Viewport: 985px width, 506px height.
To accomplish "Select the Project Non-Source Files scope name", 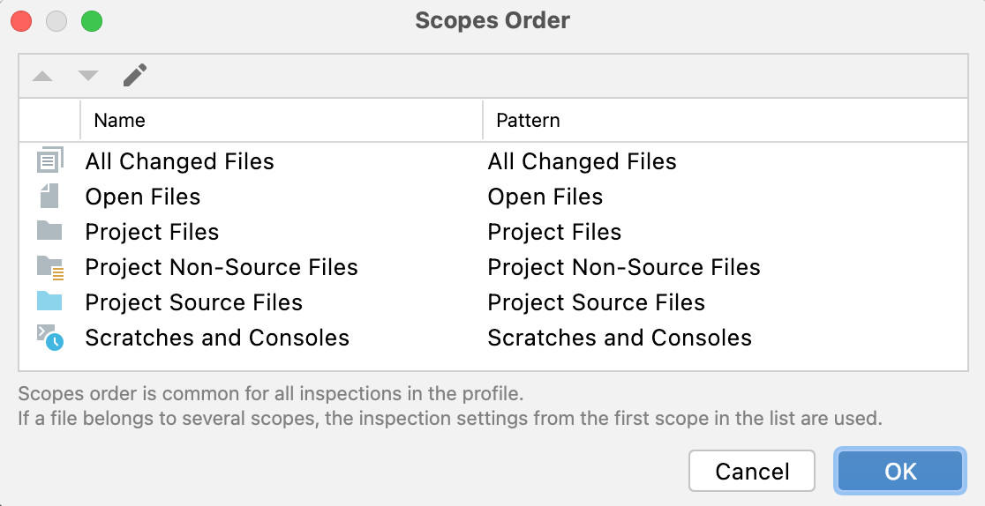I will click(x=222, y=267).
